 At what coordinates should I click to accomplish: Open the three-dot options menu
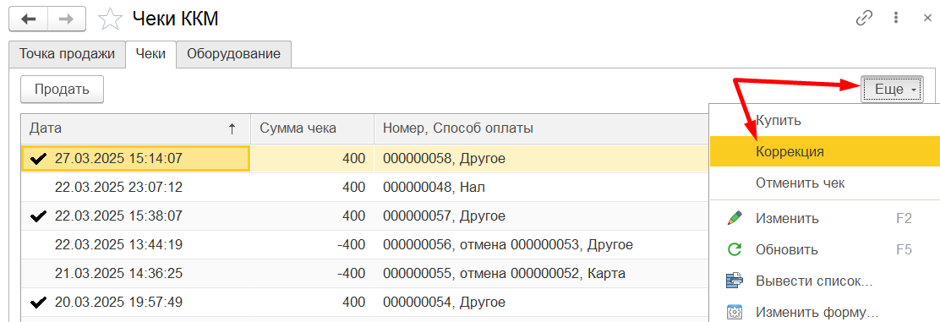(x=897, y=19)
